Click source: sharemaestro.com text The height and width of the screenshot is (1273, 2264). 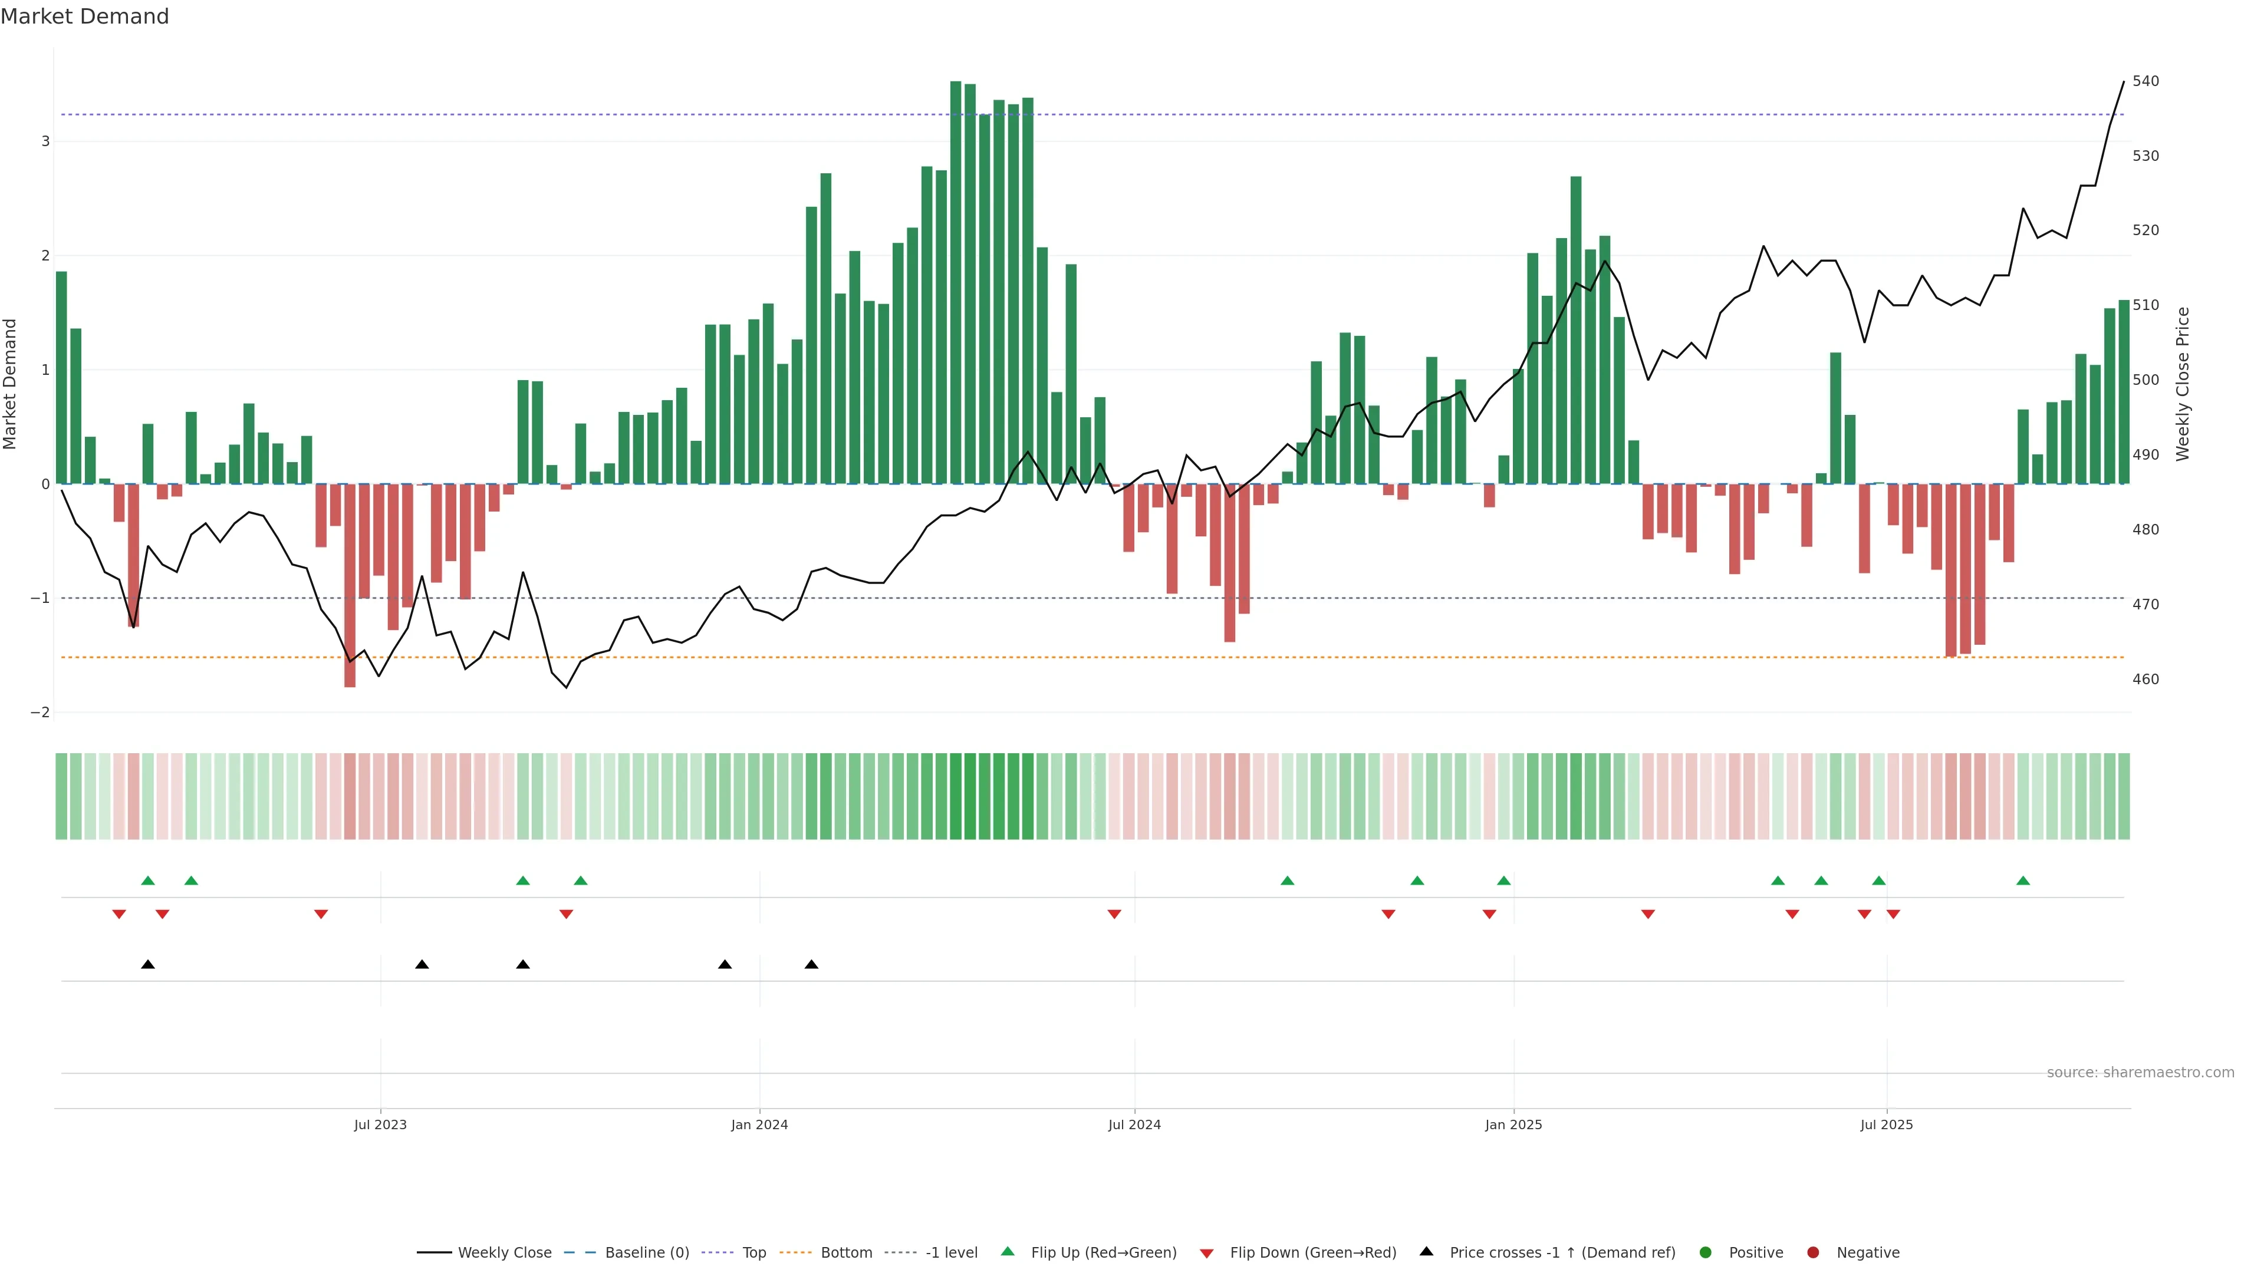[2140, 1073]
